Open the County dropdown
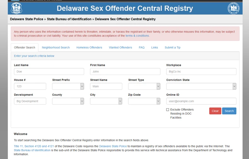This screenshot has height=159, width=249. 68,101
